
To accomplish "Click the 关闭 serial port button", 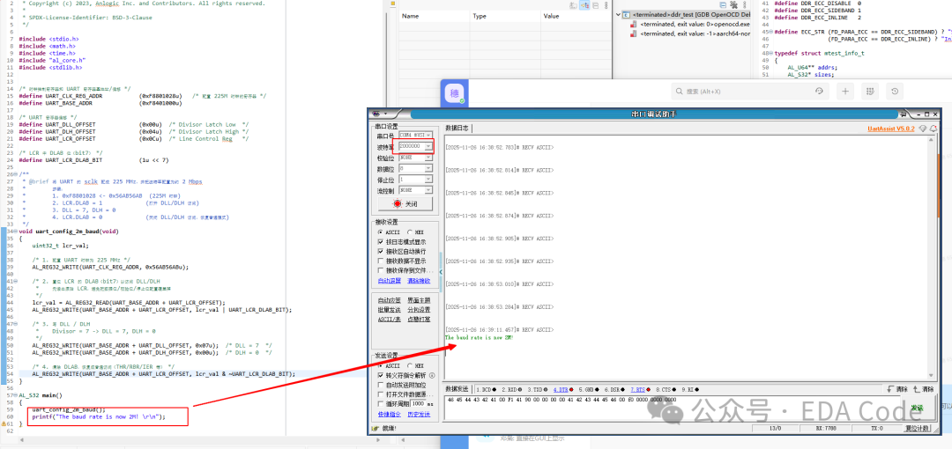I will 405,204.
